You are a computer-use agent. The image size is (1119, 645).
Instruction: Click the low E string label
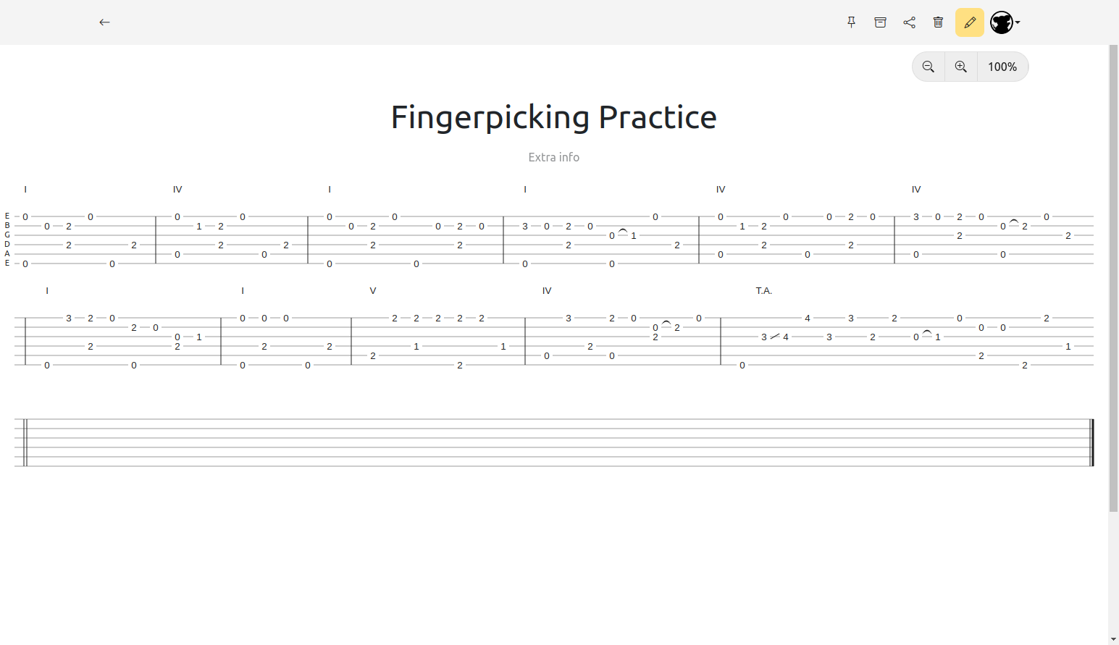click(7, 264)
